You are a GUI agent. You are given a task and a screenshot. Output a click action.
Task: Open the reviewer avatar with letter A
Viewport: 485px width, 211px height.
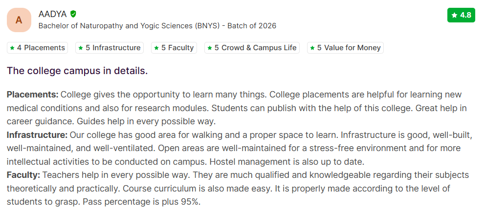pos(19,20)
